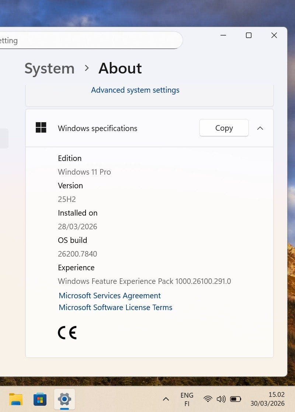Launch Microsoft Store from the taskbar
Viewport: 295px width, 412px height.
click(40, 399)
